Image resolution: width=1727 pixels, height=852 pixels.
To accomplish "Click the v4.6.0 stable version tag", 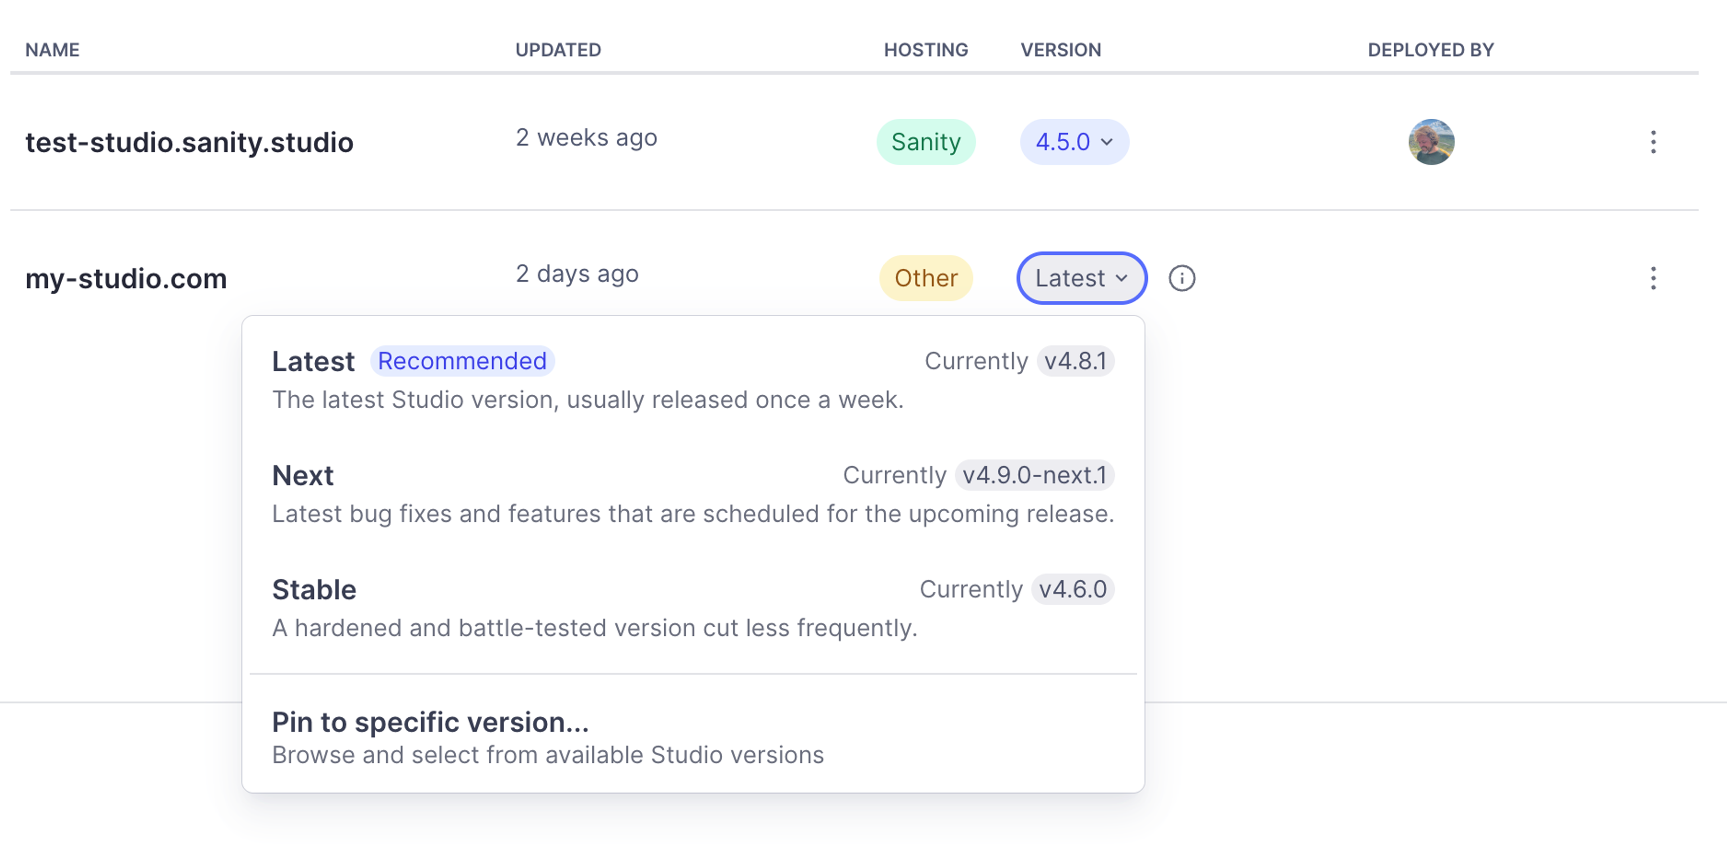I will pos(1072,589).
